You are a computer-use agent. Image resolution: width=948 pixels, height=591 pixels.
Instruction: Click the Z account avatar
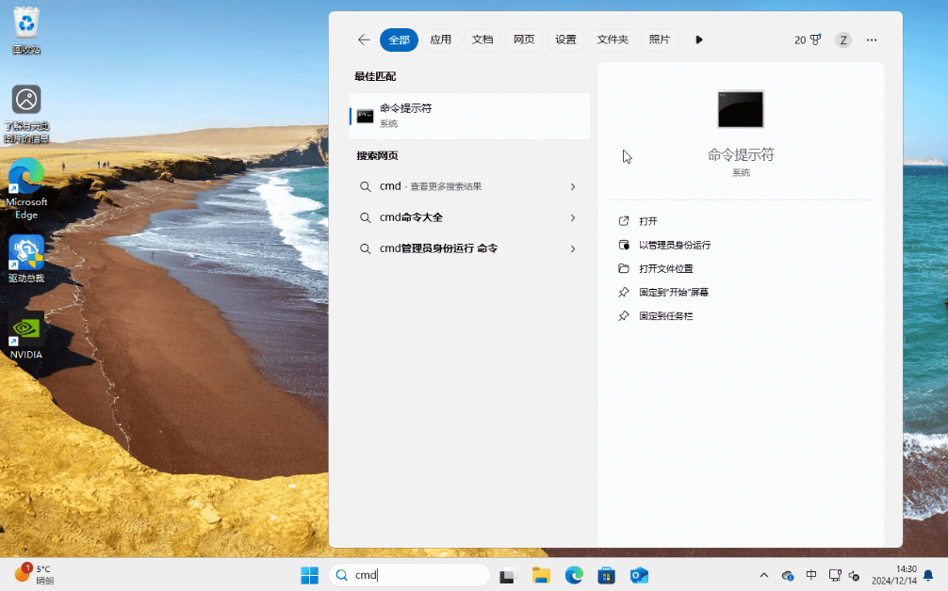point(843,40)
